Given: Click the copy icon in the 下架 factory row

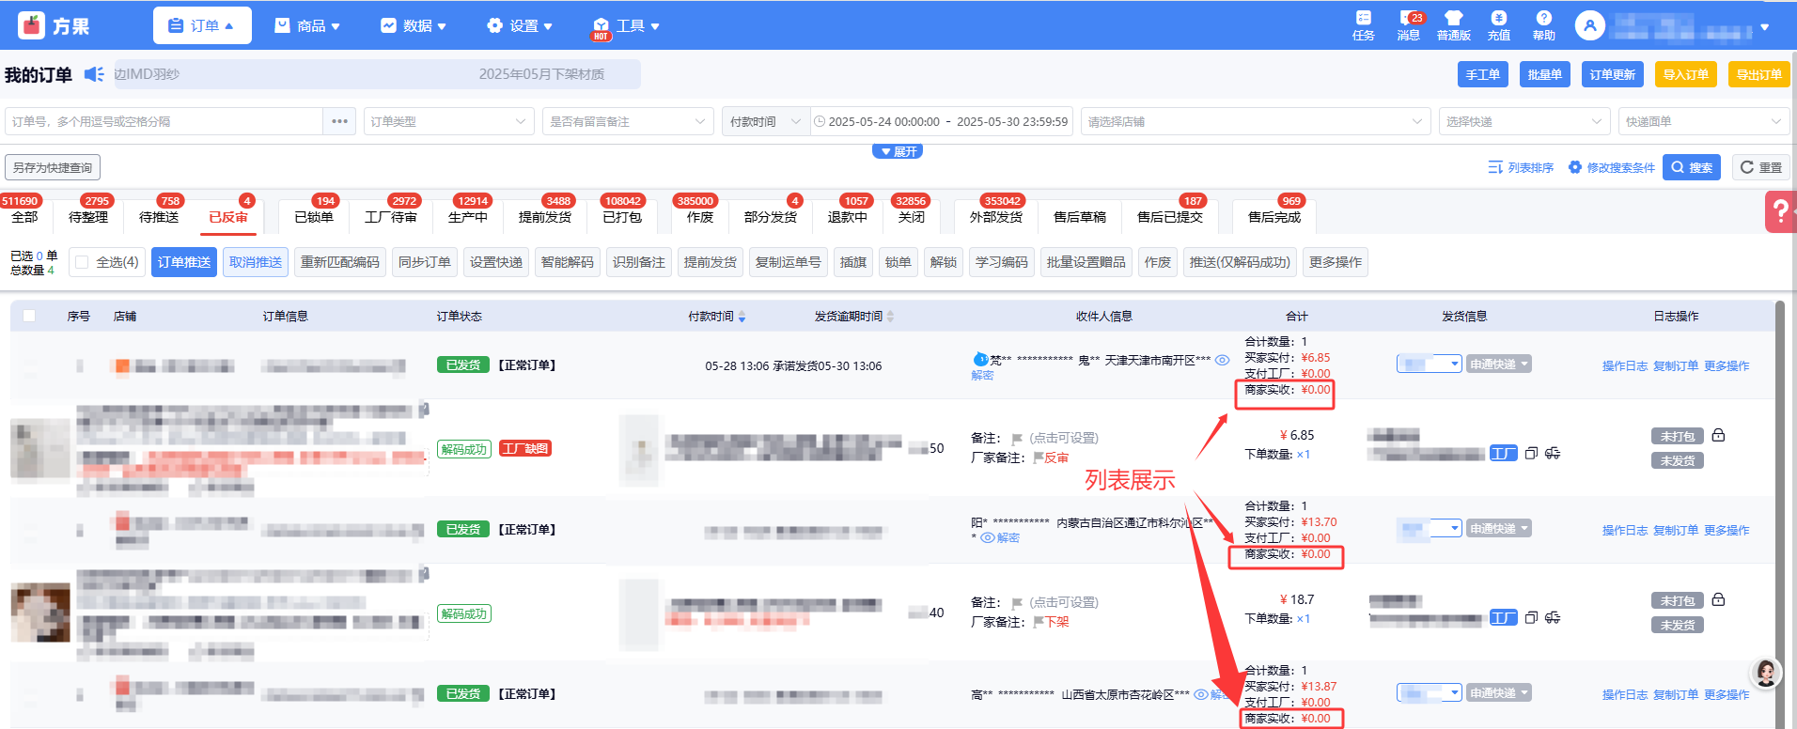Looking at the screenshot, I should coord(1531,618).
